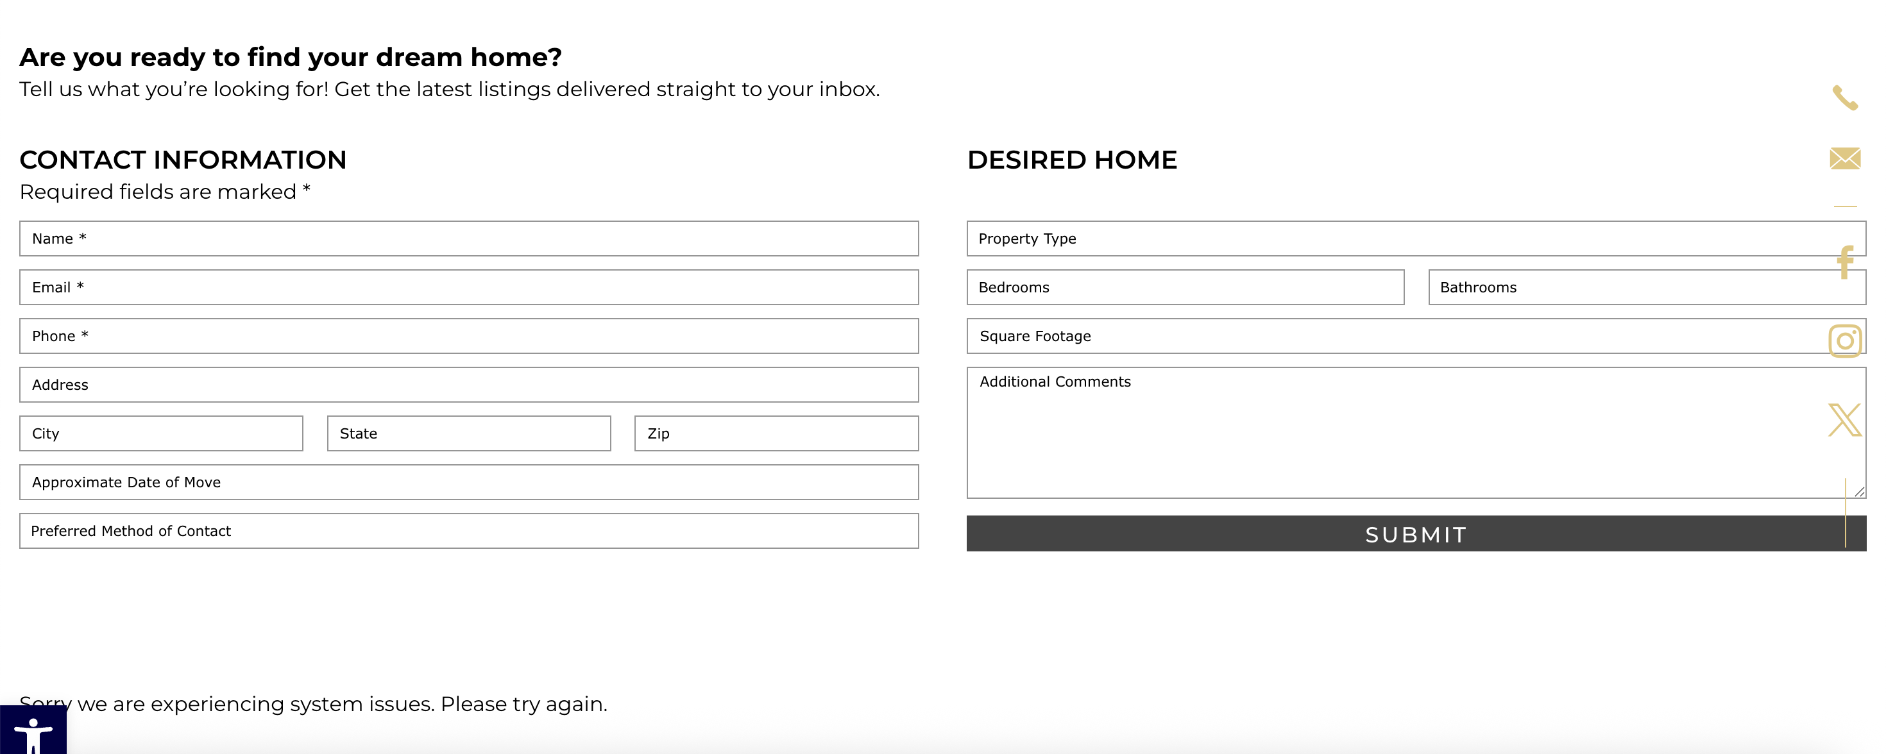Screen dimensions: 1886x754
Task: Click into the Email field
Action: (x=468, y=288)
